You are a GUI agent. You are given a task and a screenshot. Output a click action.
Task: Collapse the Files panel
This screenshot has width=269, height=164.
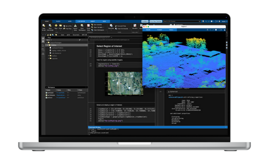coord(46,37)
